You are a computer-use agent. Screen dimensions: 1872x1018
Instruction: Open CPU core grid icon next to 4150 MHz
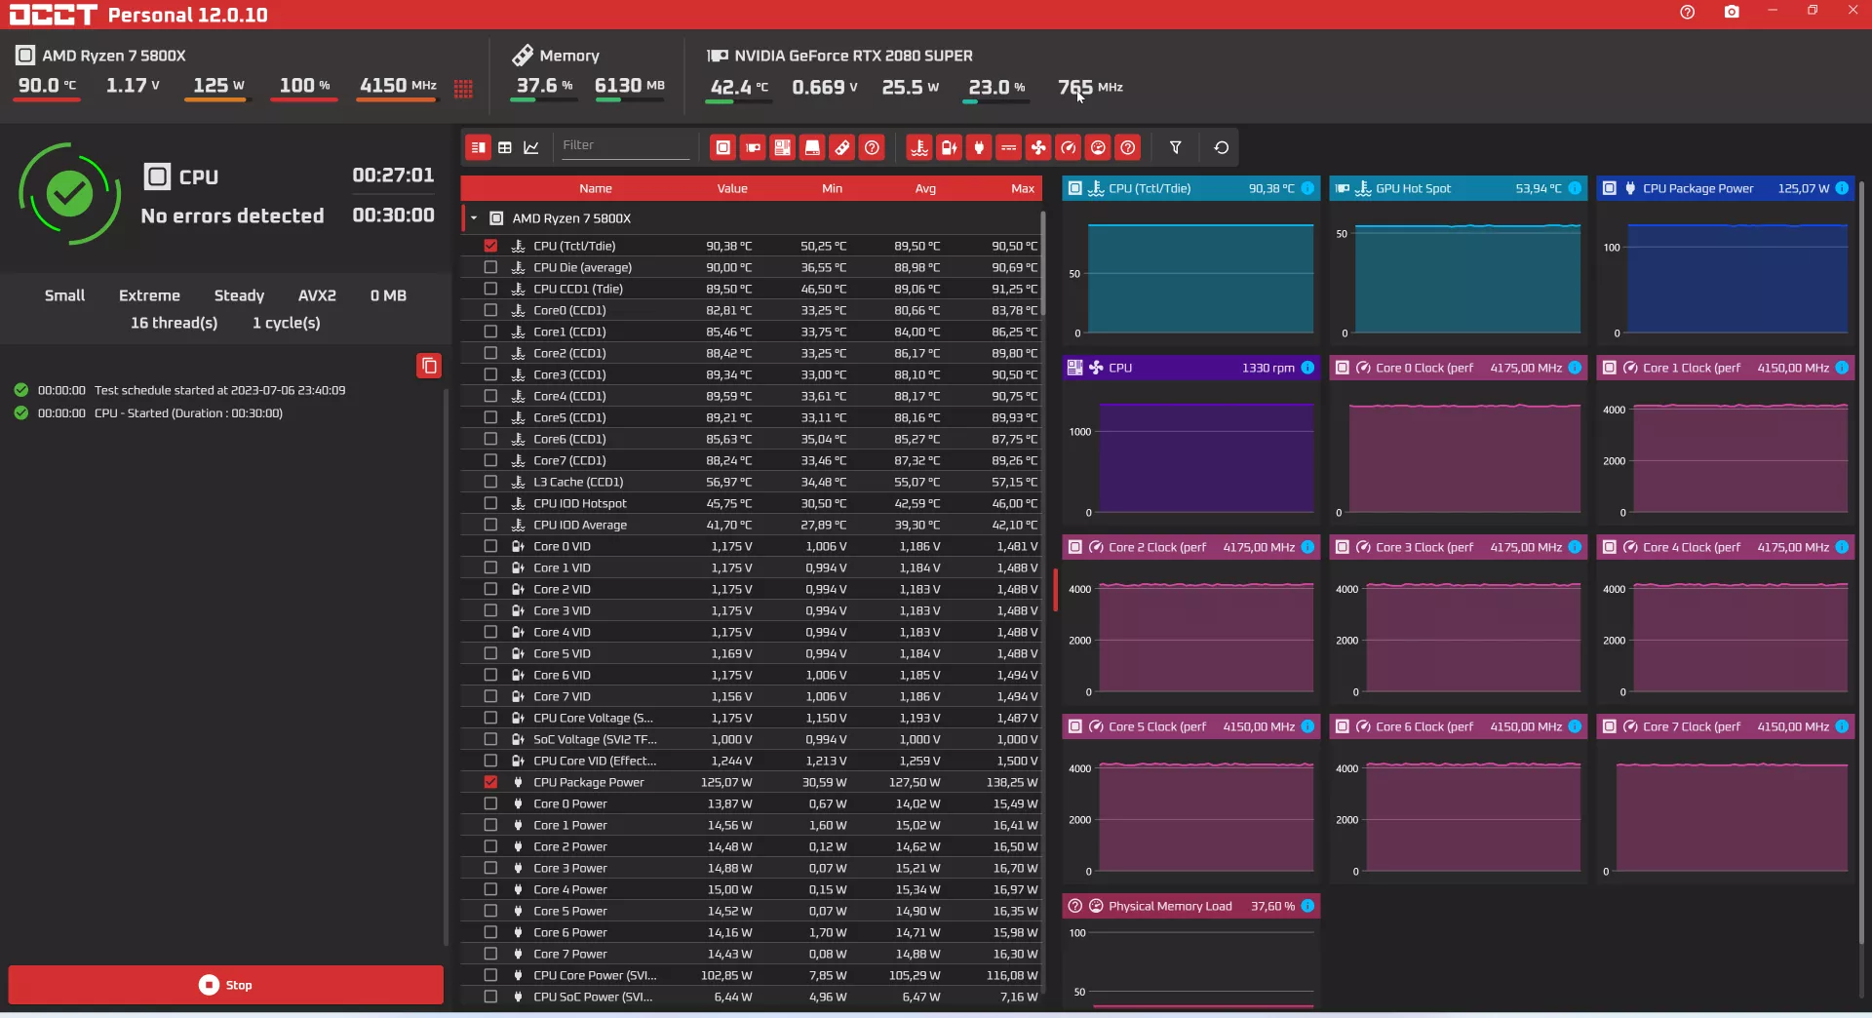(x=463, y=89)
